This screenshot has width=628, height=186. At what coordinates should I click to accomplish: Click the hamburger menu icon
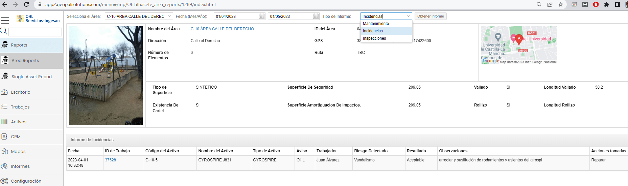pos(5,20)
